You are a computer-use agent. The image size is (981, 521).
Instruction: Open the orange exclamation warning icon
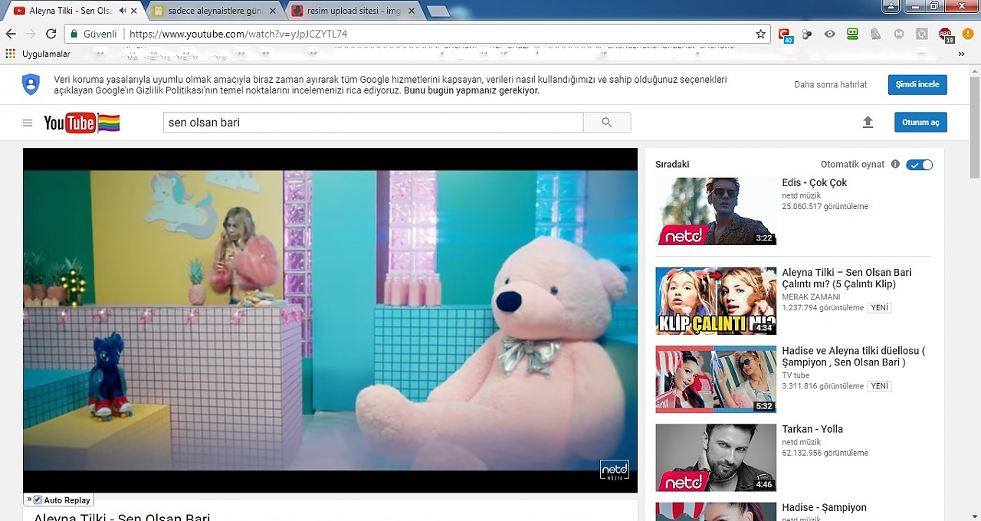coord(966,34)
